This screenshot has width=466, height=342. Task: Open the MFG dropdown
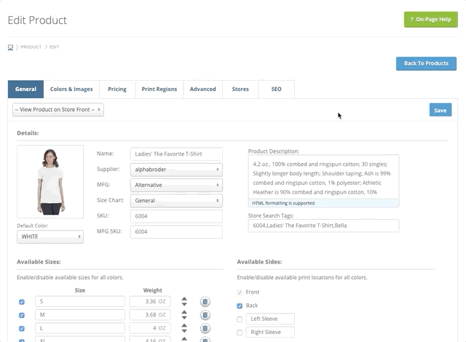click(176, 185)
